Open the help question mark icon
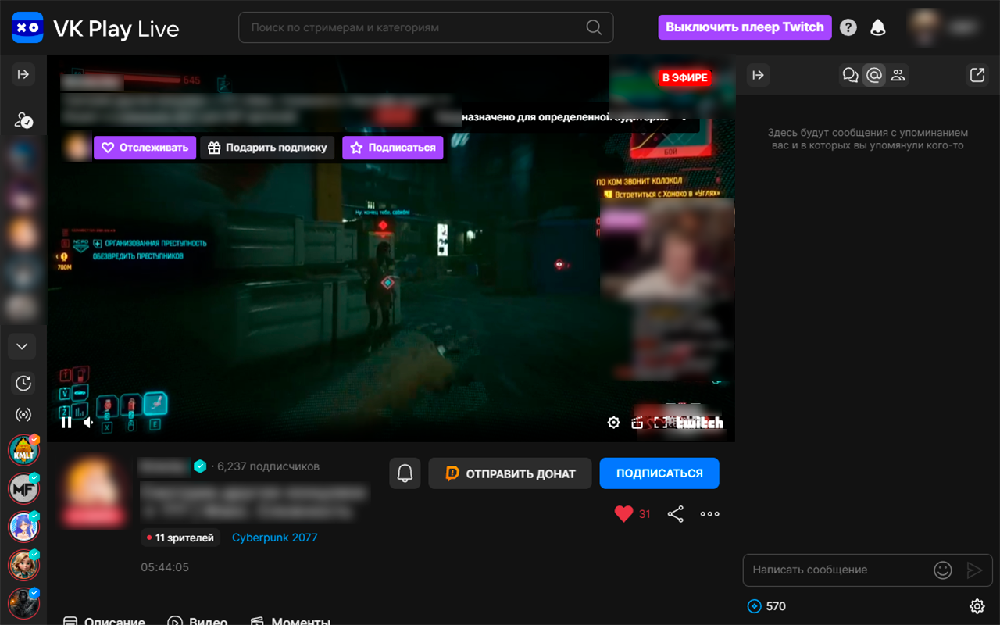The image size is (1000, 625). pyautogui.click(x=848, y=27)
